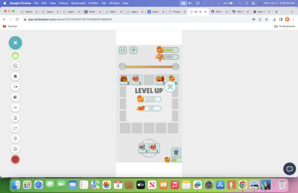
Task: Open session settings gear in sidebar
Action: (15, 149)
